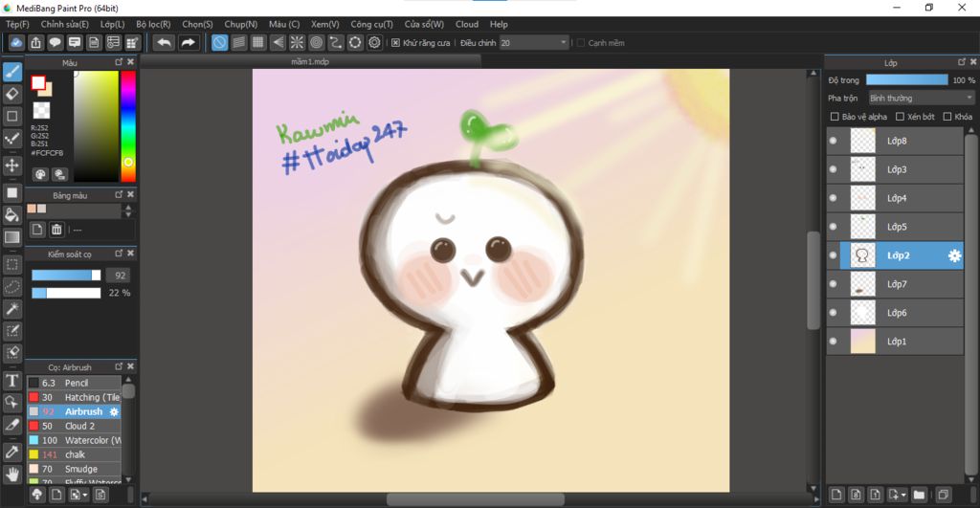Select the Cloud 2 brush
Image resolution: width=980 pixels, height=508 pixels.
pyautogui.click(x=74, y=426)
